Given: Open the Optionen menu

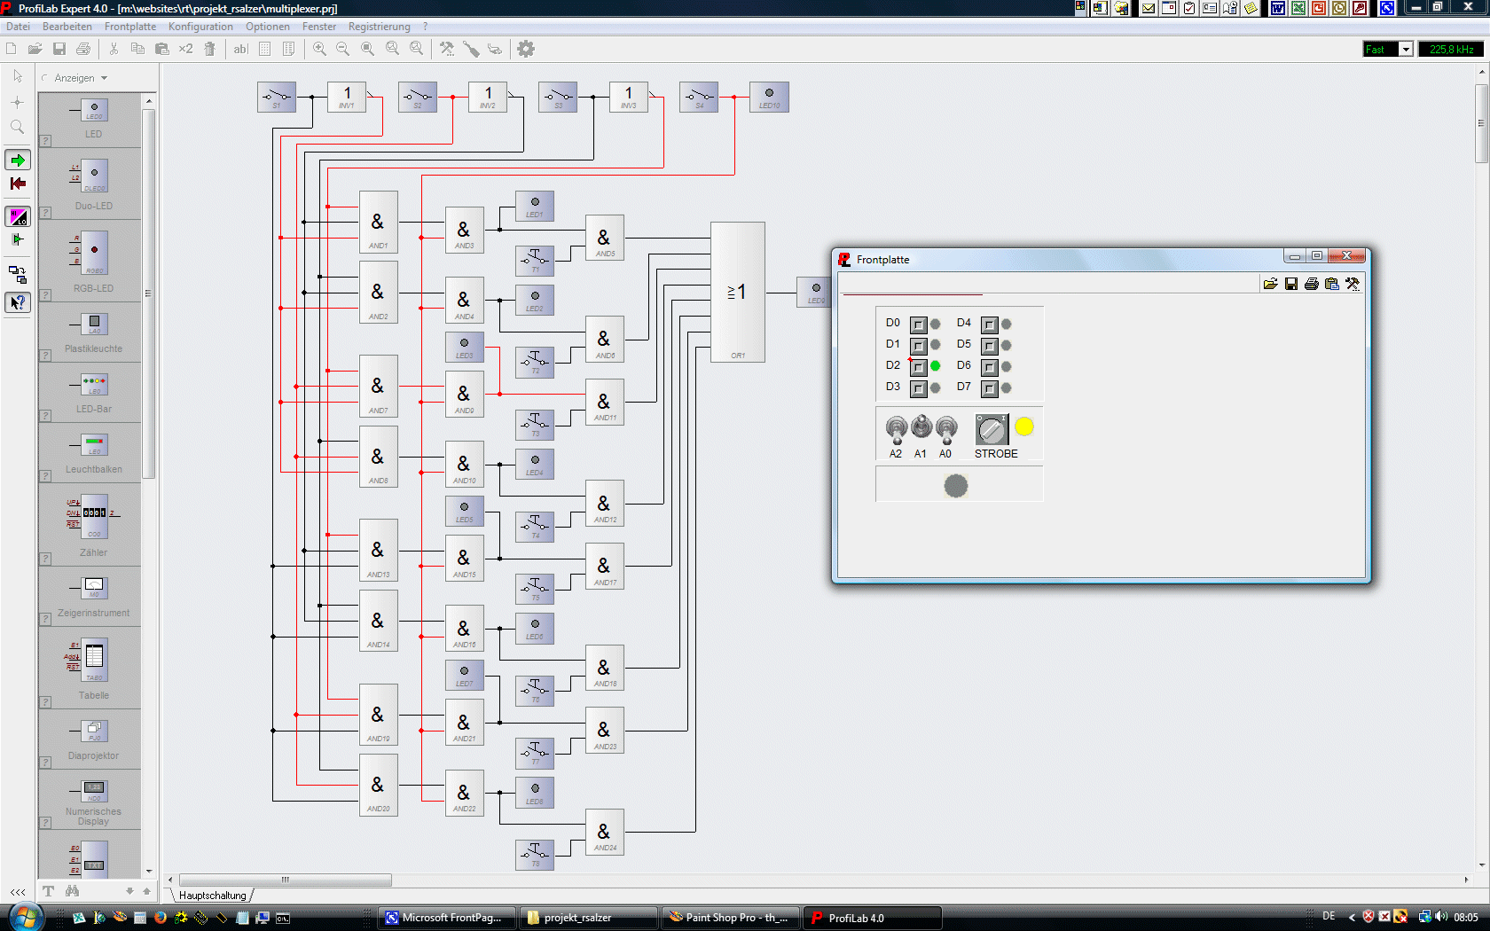Looking at the screenshot, I should [x=267, y=27].
